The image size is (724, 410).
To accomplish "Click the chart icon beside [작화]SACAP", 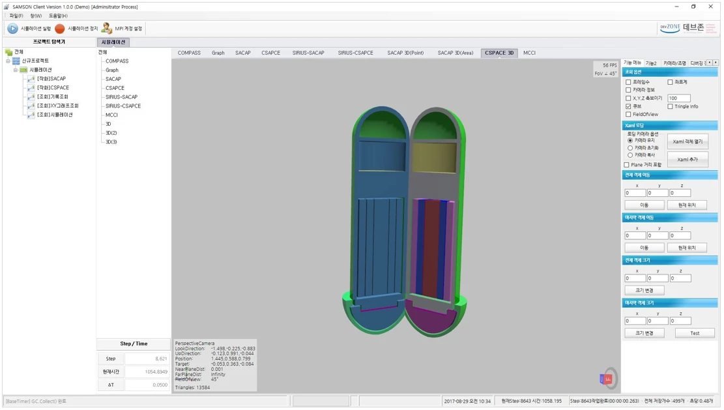I will click(x=31, y=79).
